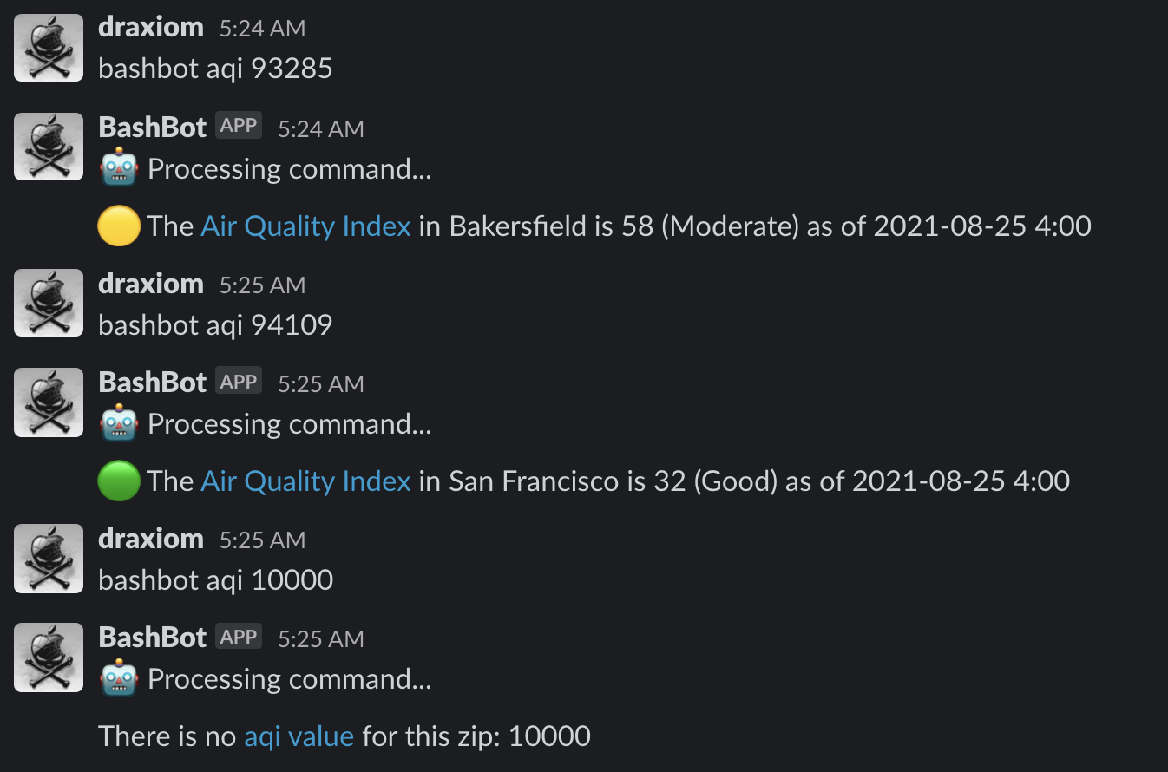Click the APP badge in the 5:24 AM BashBot message
This screenshot has width=1168, height=772.
239,126
